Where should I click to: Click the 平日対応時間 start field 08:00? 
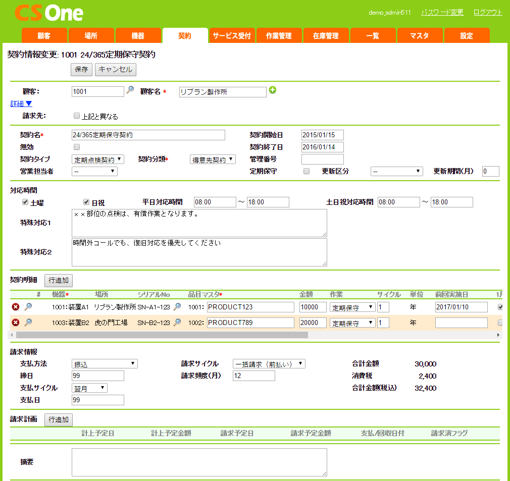(x=215, y=202)
